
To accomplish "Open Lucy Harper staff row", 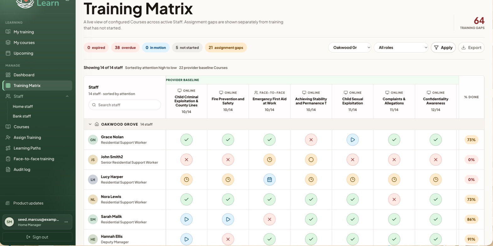I will point(125,179).
